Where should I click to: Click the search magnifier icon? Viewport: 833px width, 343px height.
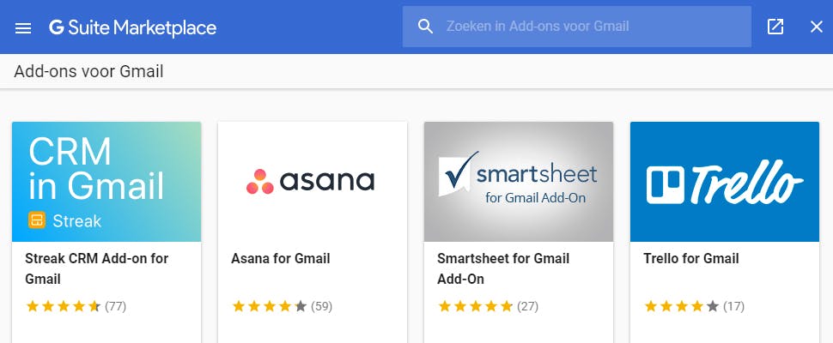click(x=425, y=27)
